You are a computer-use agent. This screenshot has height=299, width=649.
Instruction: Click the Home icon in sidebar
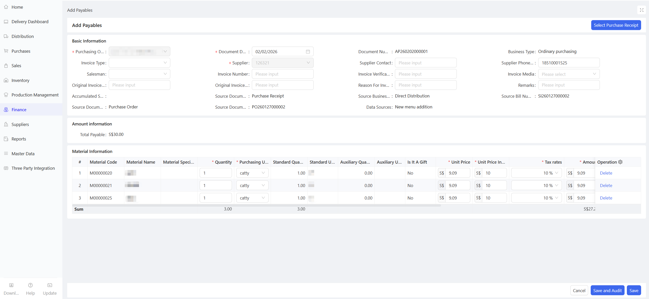(x=6, y=7)
